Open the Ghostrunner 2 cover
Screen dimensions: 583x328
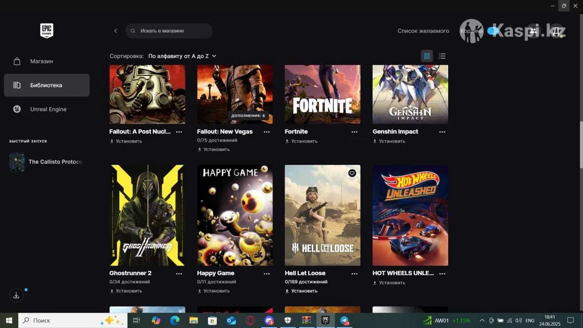(x=147, y=215)
